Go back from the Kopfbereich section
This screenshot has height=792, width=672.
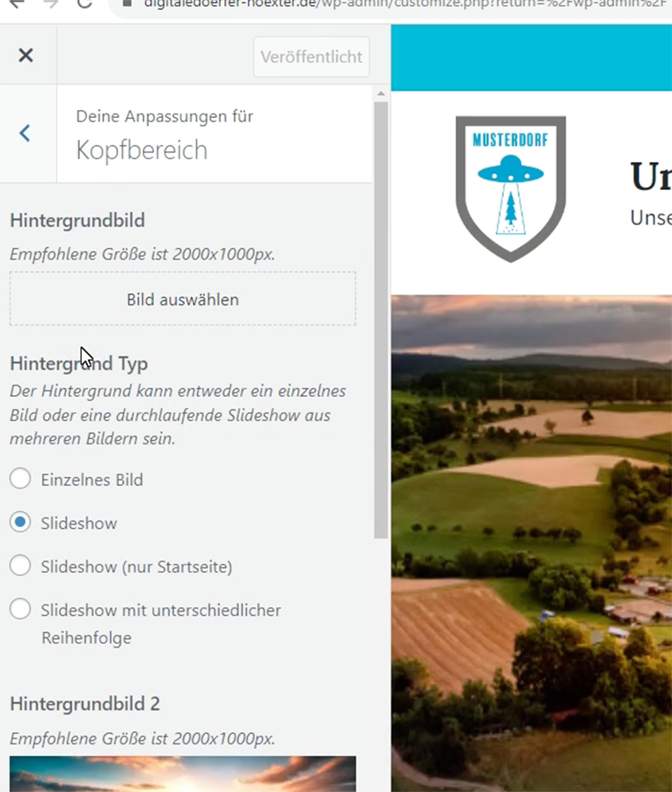[x=26, y=133]
